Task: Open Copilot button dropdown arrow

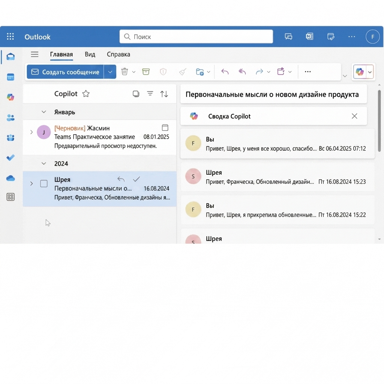Action: (370, 72)
